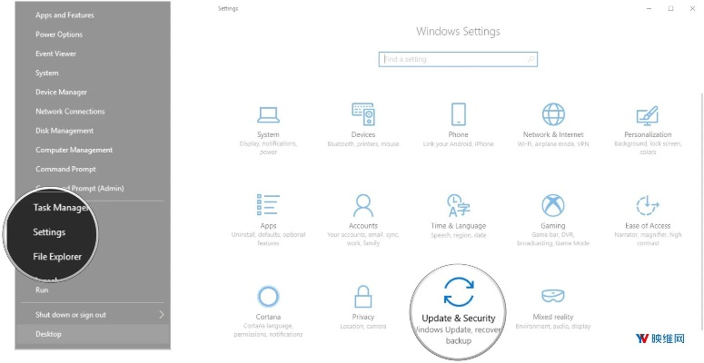Select the Gaming Xbox icon

coord(553,205)
